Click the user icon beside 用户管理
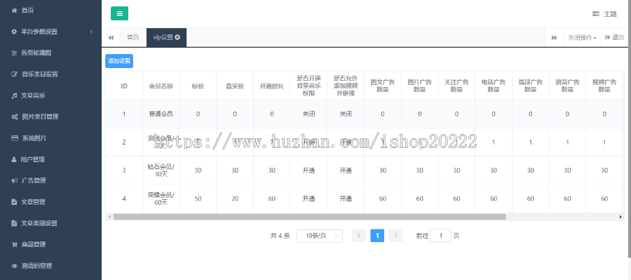 click(x=14, y=159)
